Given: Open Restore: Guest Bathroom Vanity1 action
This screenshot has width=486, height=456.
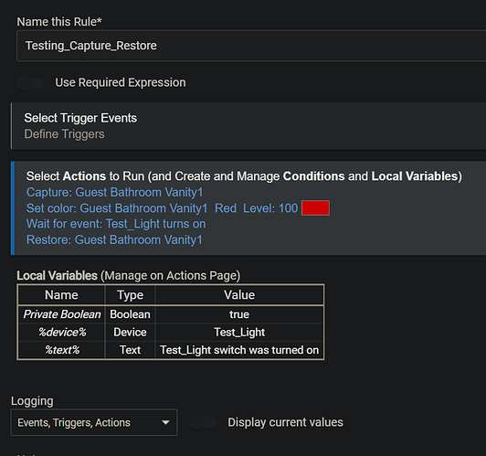Looking at the screenshot, I should coord(114,239).
